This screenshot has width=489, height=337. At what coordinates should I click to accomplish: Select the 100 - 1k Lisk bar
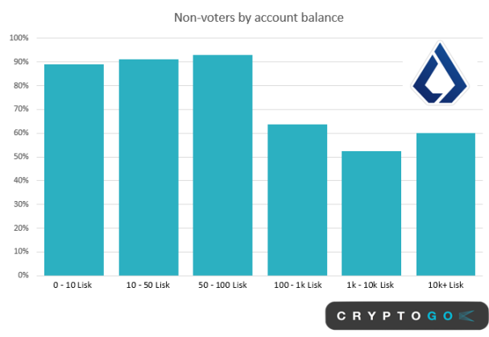point(297,199)
